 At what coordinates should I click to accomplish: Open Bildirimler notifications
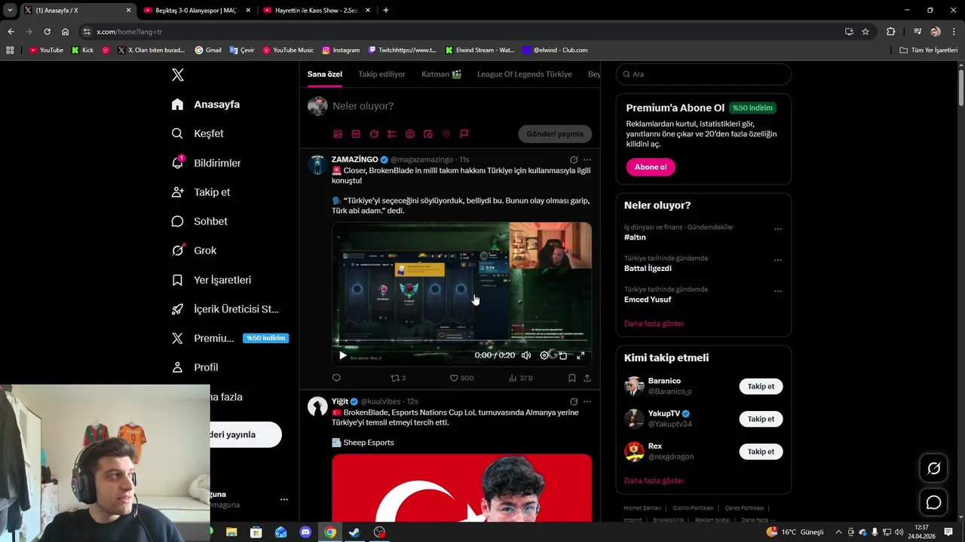[x=206, y=163]
